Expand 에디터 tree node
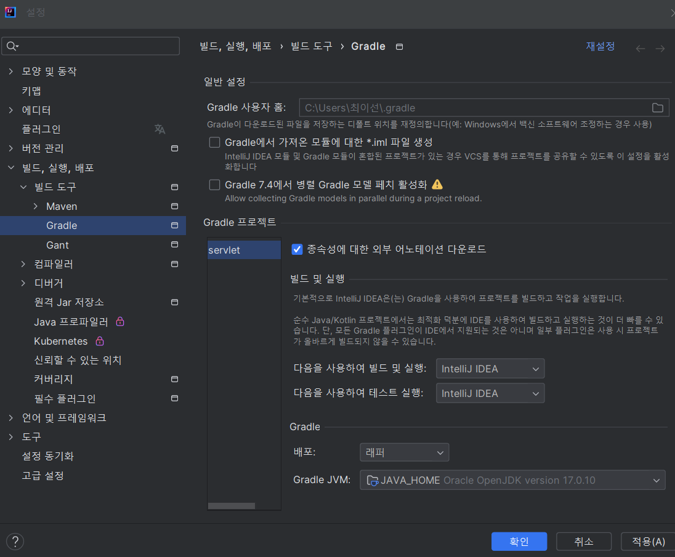Image resolution: width=675 pixels, height=557 pixels. (x=10, y=110)
